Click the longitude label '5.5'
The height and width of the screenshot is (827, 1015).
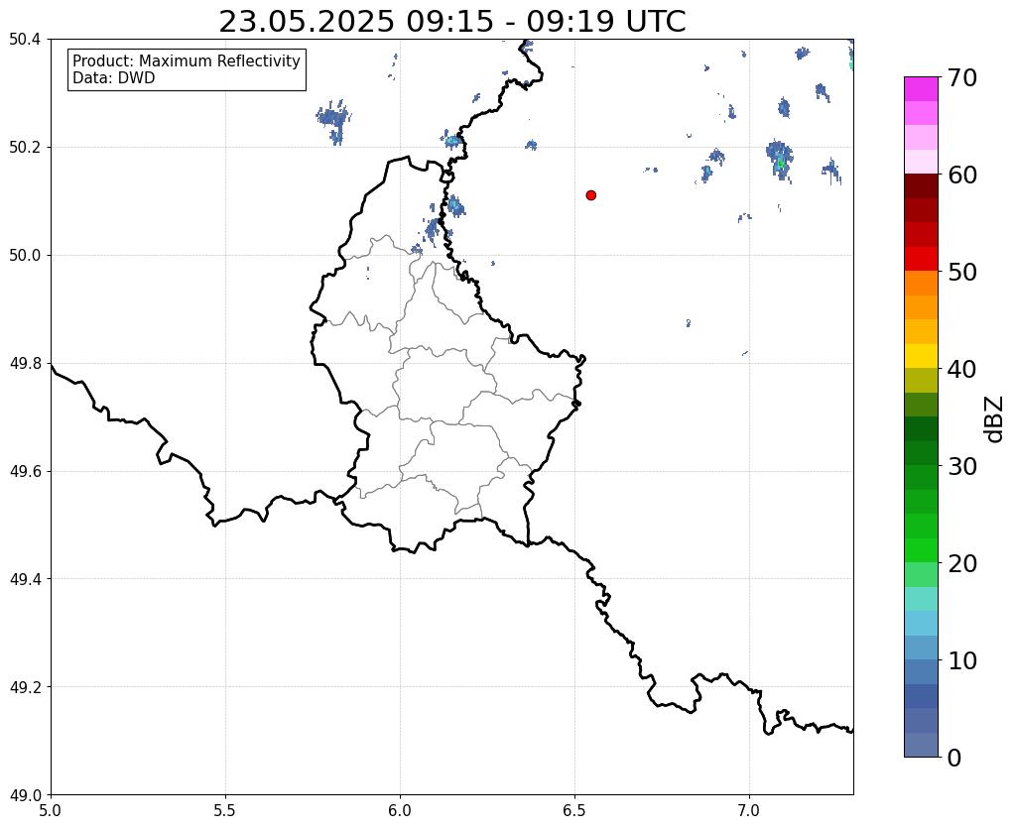click(x=225, y=810)
